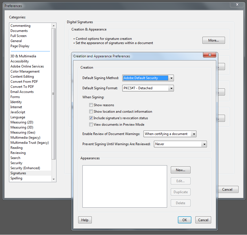Click More... under Creation & Appearance

click(213, 40)
